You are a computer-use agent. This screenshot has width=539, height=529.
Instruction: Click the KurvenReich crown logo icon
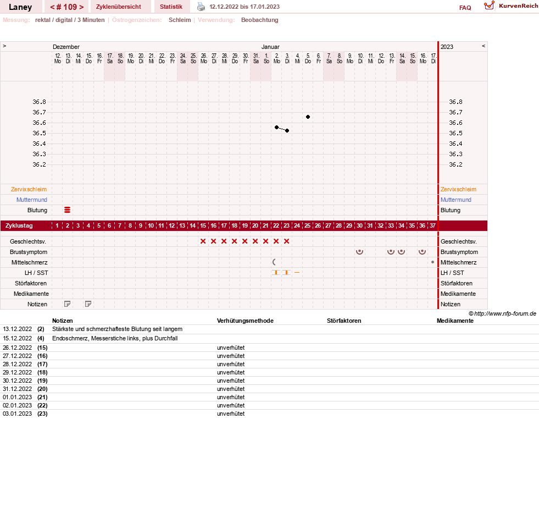(489, 5)
